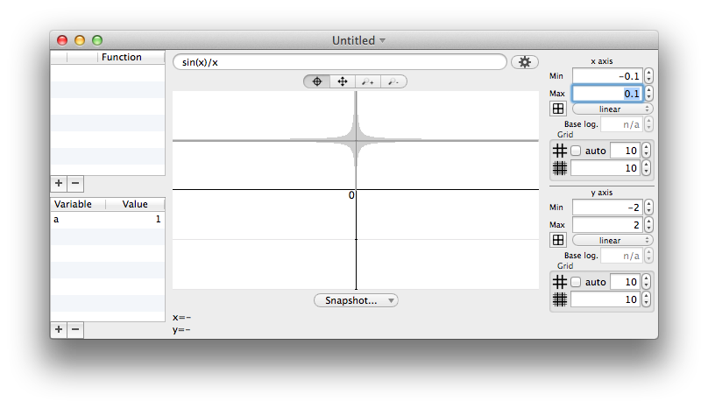This screenshot has width=708, height=408.
Task: Click x axis major grid count stepper
Action: coord(646,151)
